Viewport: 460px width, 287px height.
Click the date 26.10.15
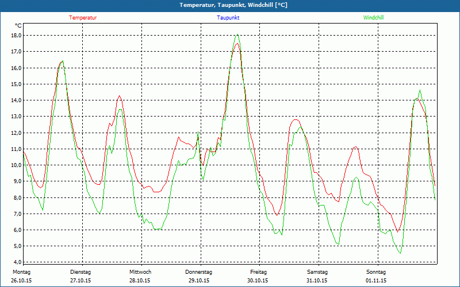click(x=21, y=281)
